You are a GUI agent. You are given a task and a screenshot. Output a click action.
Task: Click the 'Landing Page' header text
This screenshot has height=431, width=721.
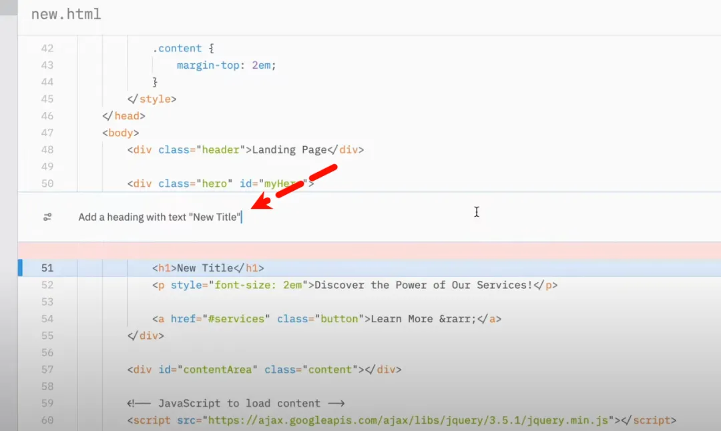coord(289,150)
